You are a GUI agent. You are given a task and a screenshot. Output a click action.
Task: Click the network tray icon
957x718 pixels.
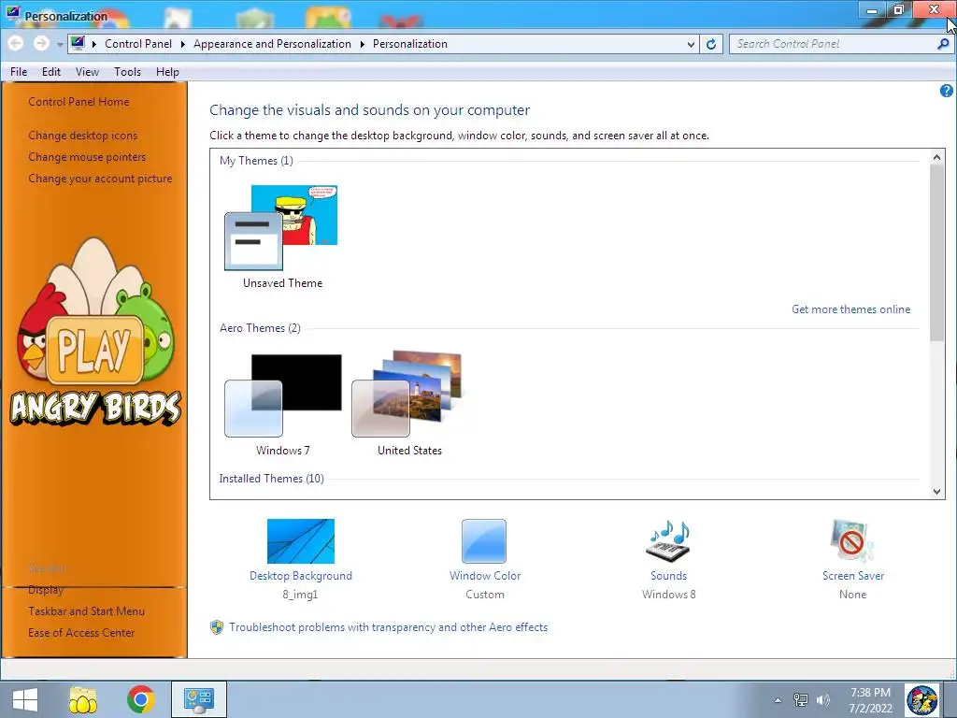800,700
